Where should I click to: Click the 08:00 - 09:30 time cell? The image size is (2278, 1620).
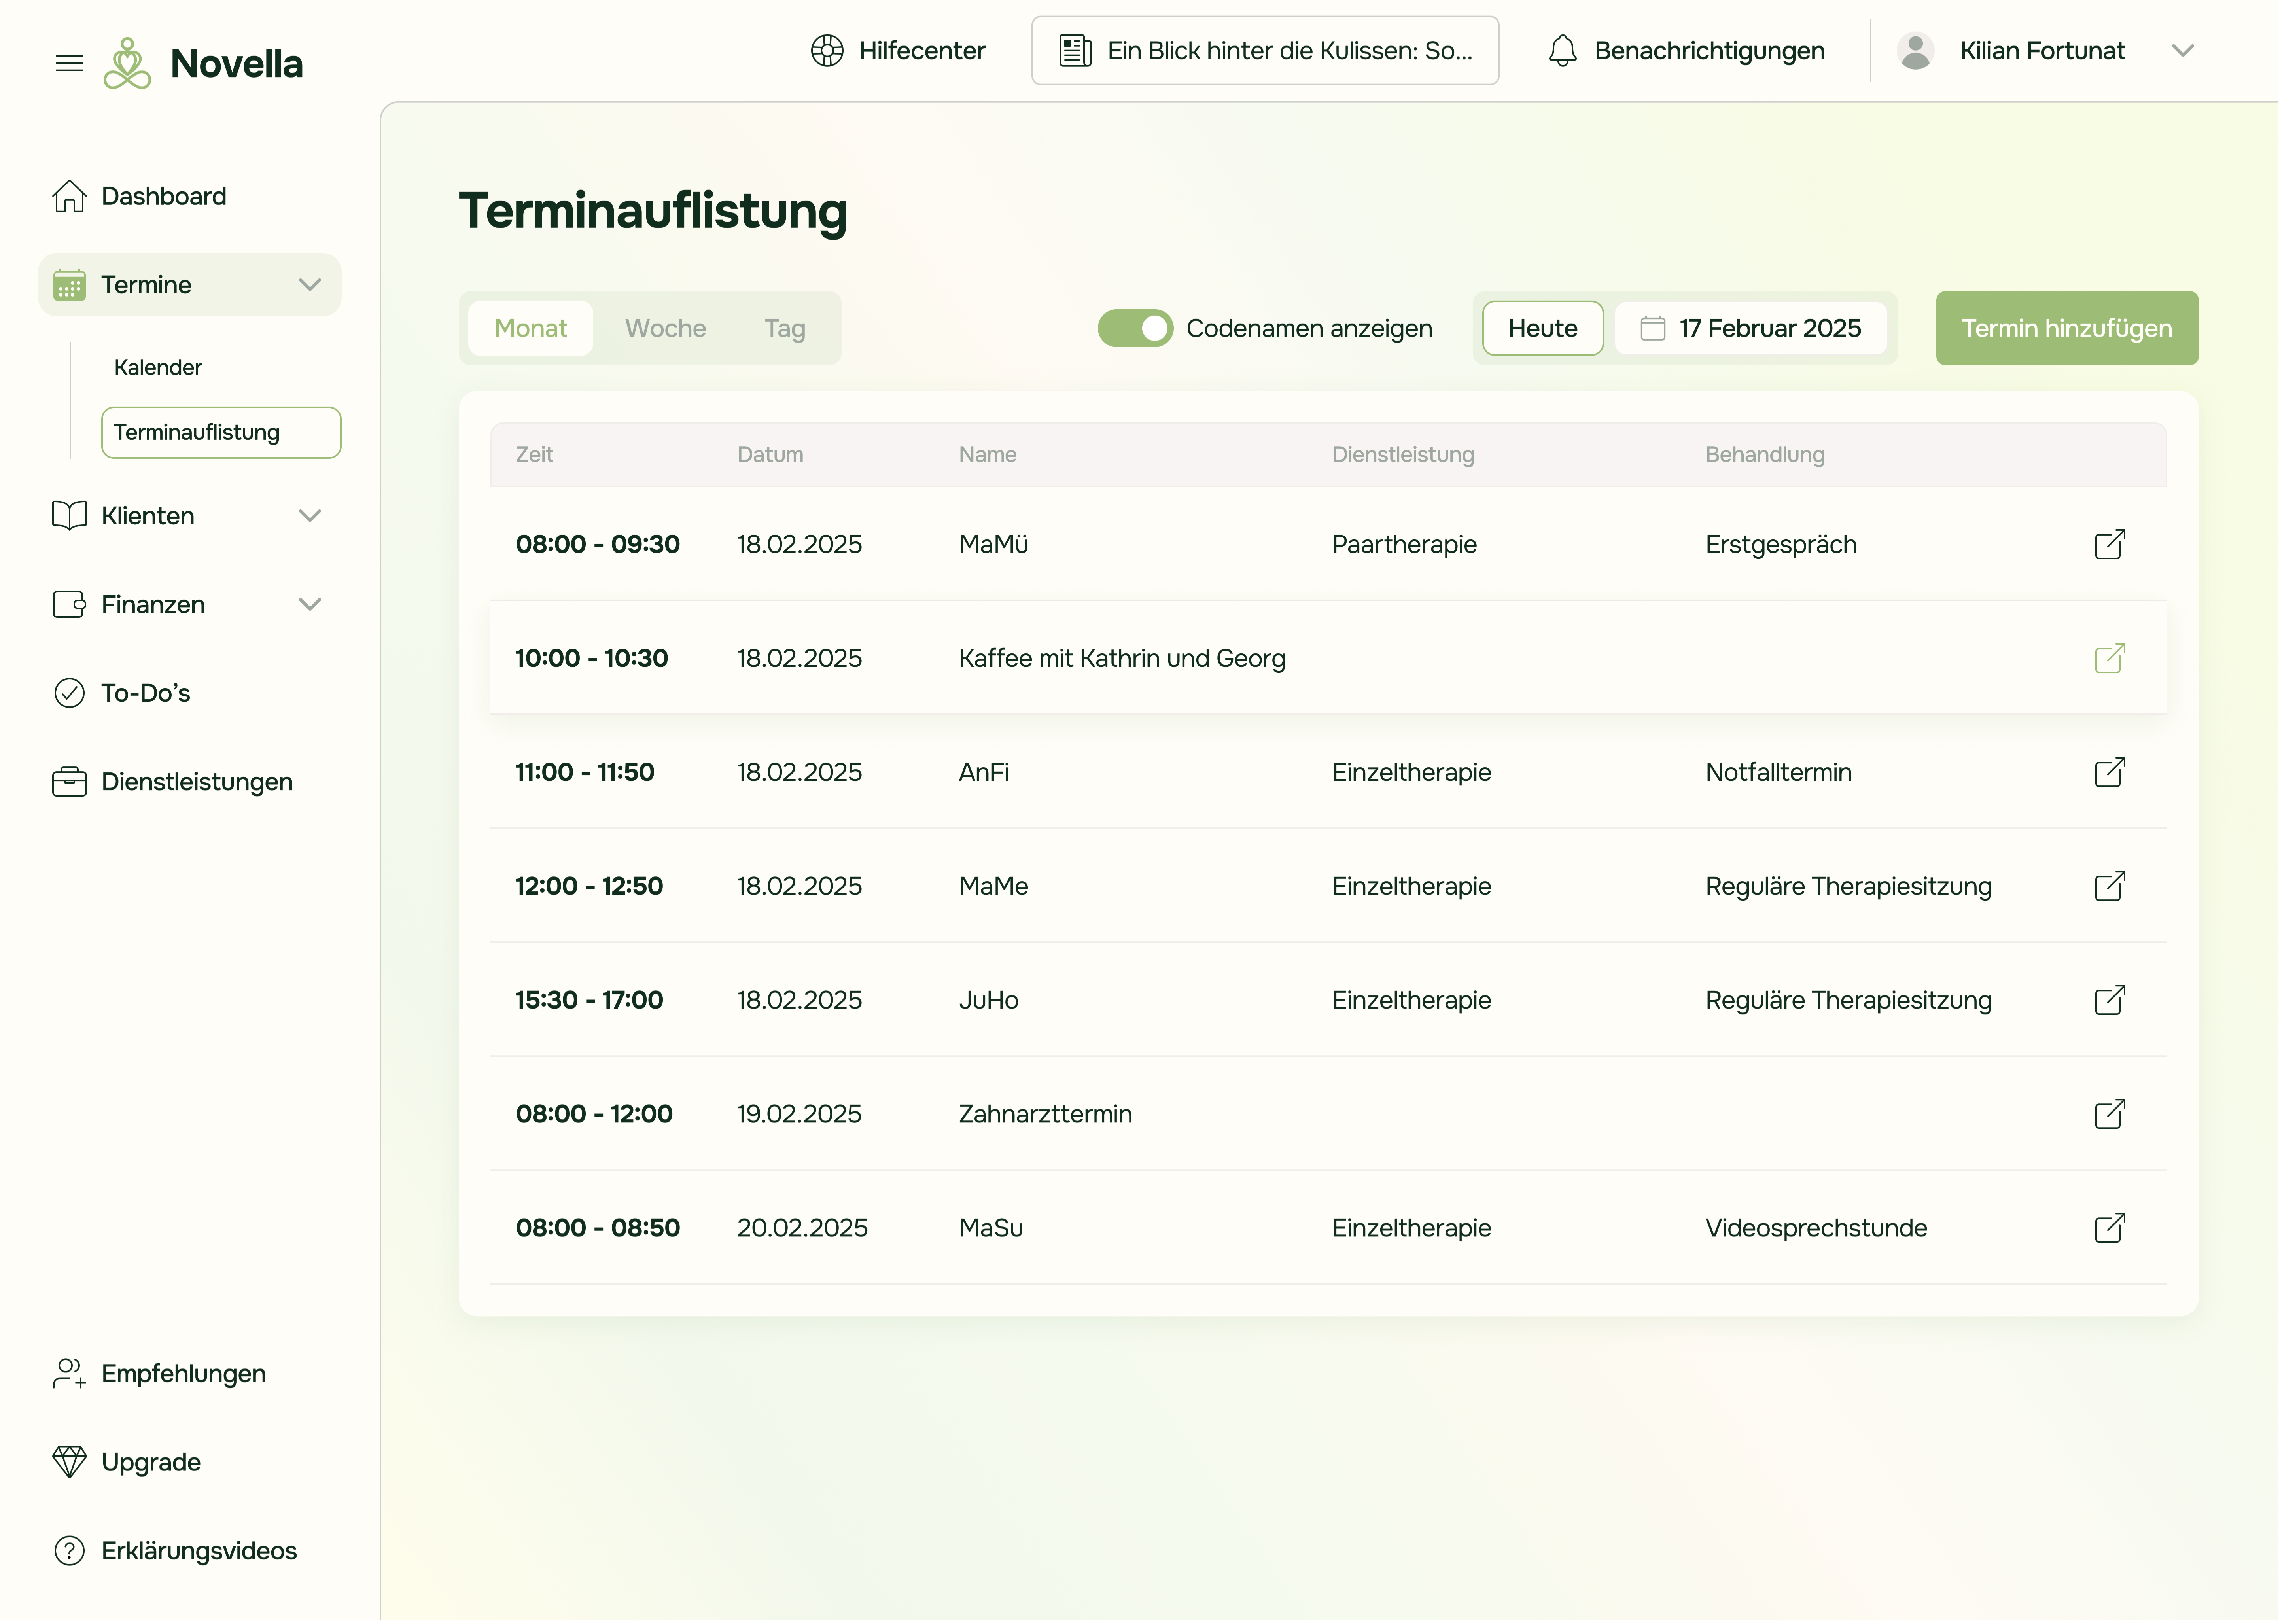(x=598, y=545)
